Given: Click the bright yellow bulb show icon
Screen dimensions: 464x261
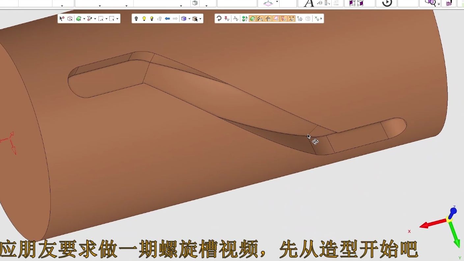Looking at the screenshot, I should (144, 19).
